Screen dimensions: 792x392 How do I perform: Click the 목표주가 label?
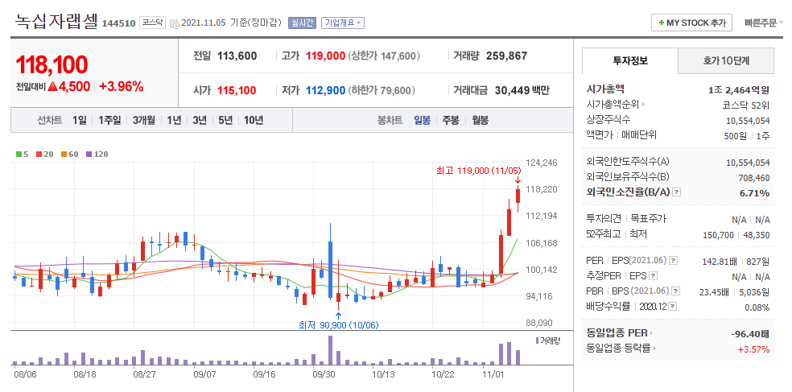(x=649, y=219)
